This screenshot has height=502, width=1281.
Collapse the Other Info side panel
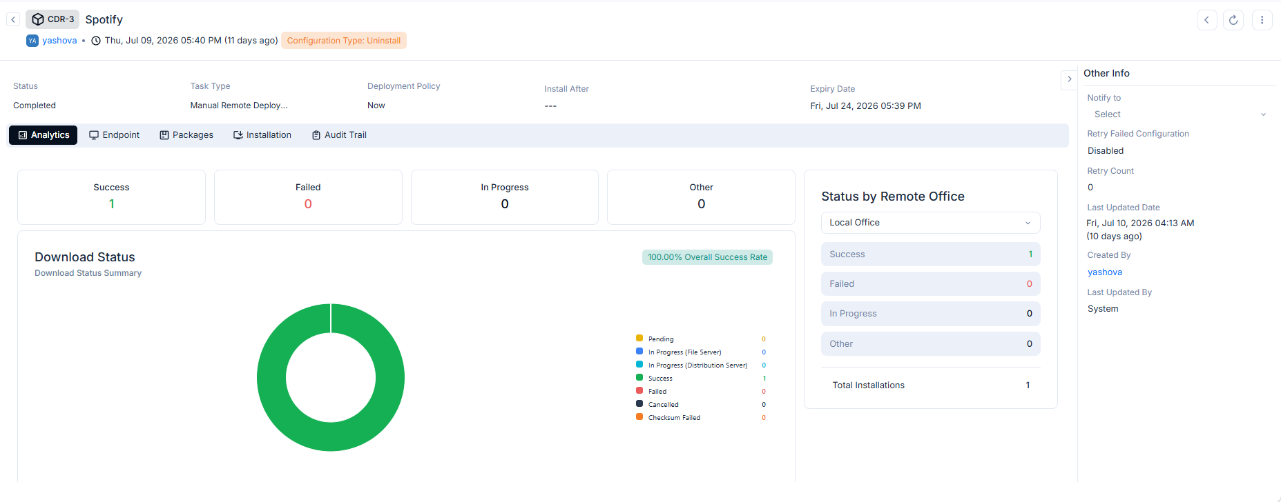pos(1069,79)
